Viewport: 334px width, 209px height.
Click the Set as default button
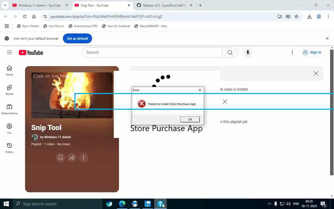77,38
